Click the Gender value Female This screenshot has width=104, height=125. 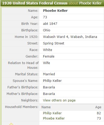point(49,56)
